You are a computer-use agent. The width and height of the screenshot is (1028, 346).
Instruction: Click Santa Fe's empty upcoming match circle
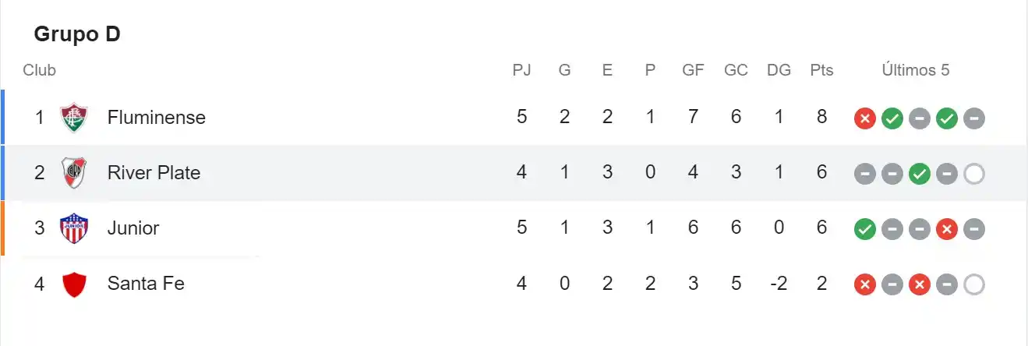[974, 284]
